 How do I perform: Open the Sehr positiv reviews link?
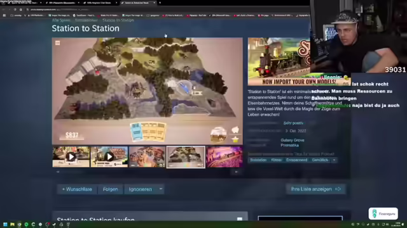[293, 123]
